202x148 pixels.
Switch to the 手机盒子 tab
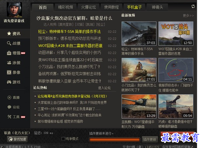134,7
